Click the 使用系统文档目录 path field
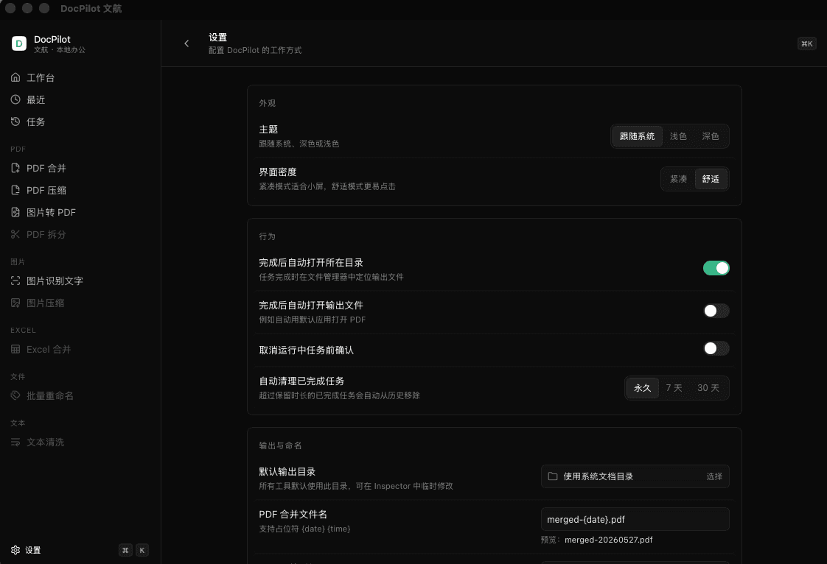 tap(635, 476)
